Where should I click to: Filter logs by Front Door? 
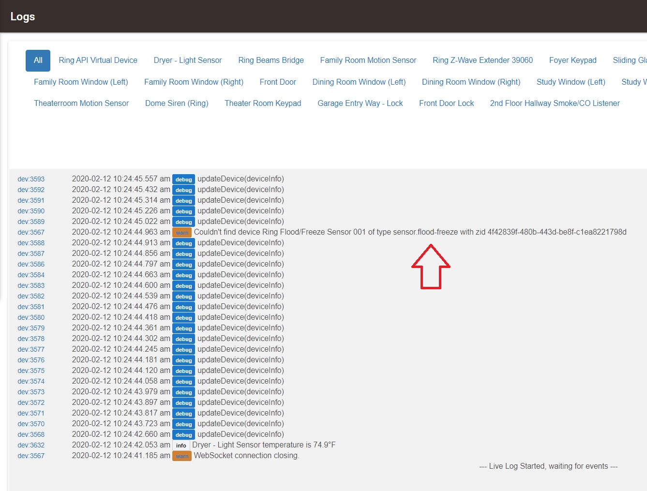[x=278, y=82]
